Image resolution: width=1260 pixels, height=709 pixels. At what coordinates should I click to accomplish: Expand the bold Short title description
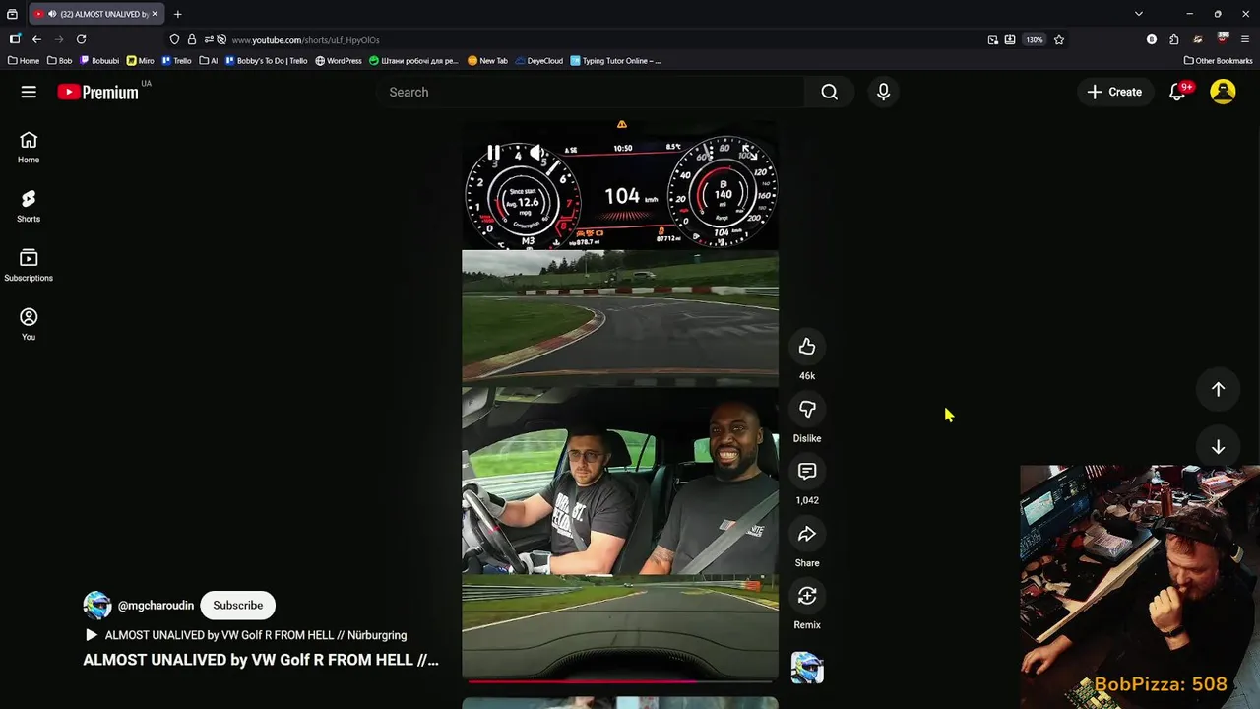(x=261, y=660)
